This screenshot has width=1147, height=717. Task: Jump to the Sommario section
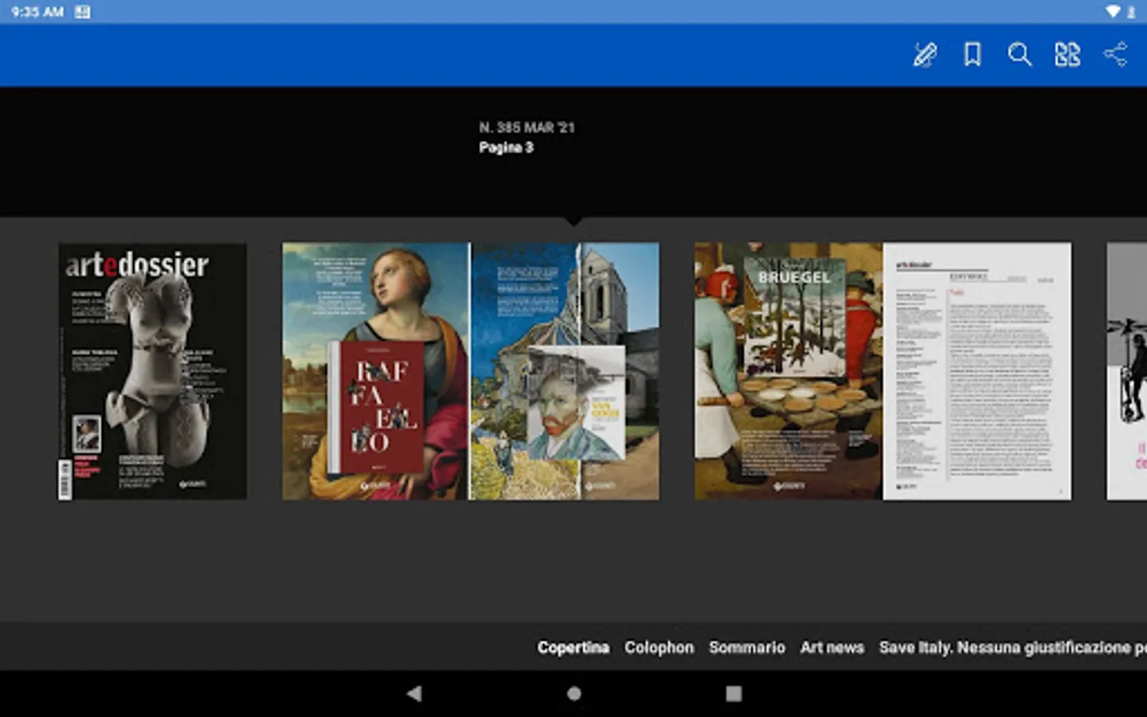click(747, 648)
